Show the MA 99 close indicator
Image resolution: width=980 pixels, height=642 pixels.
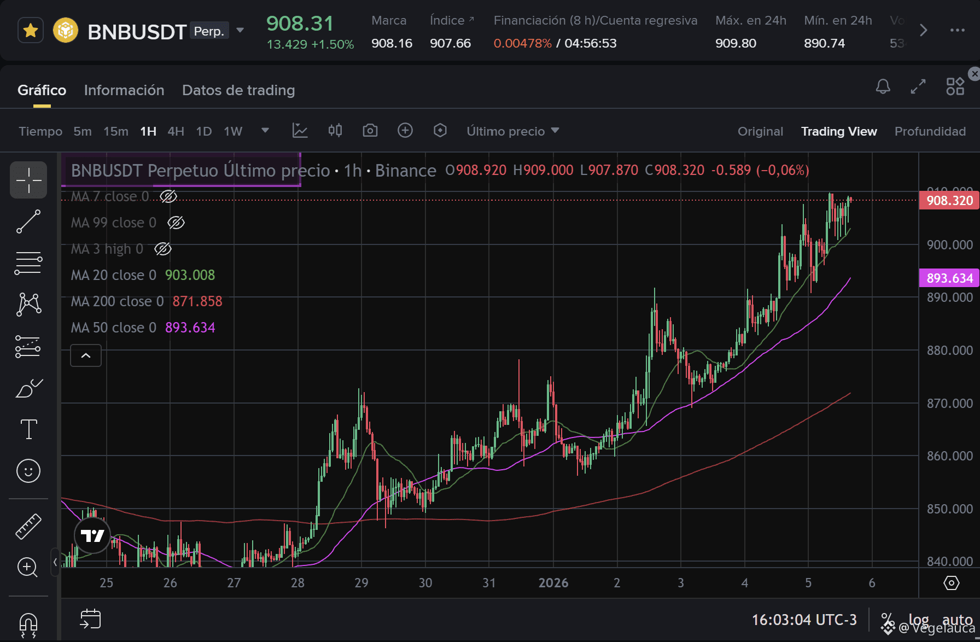(176, 223)
